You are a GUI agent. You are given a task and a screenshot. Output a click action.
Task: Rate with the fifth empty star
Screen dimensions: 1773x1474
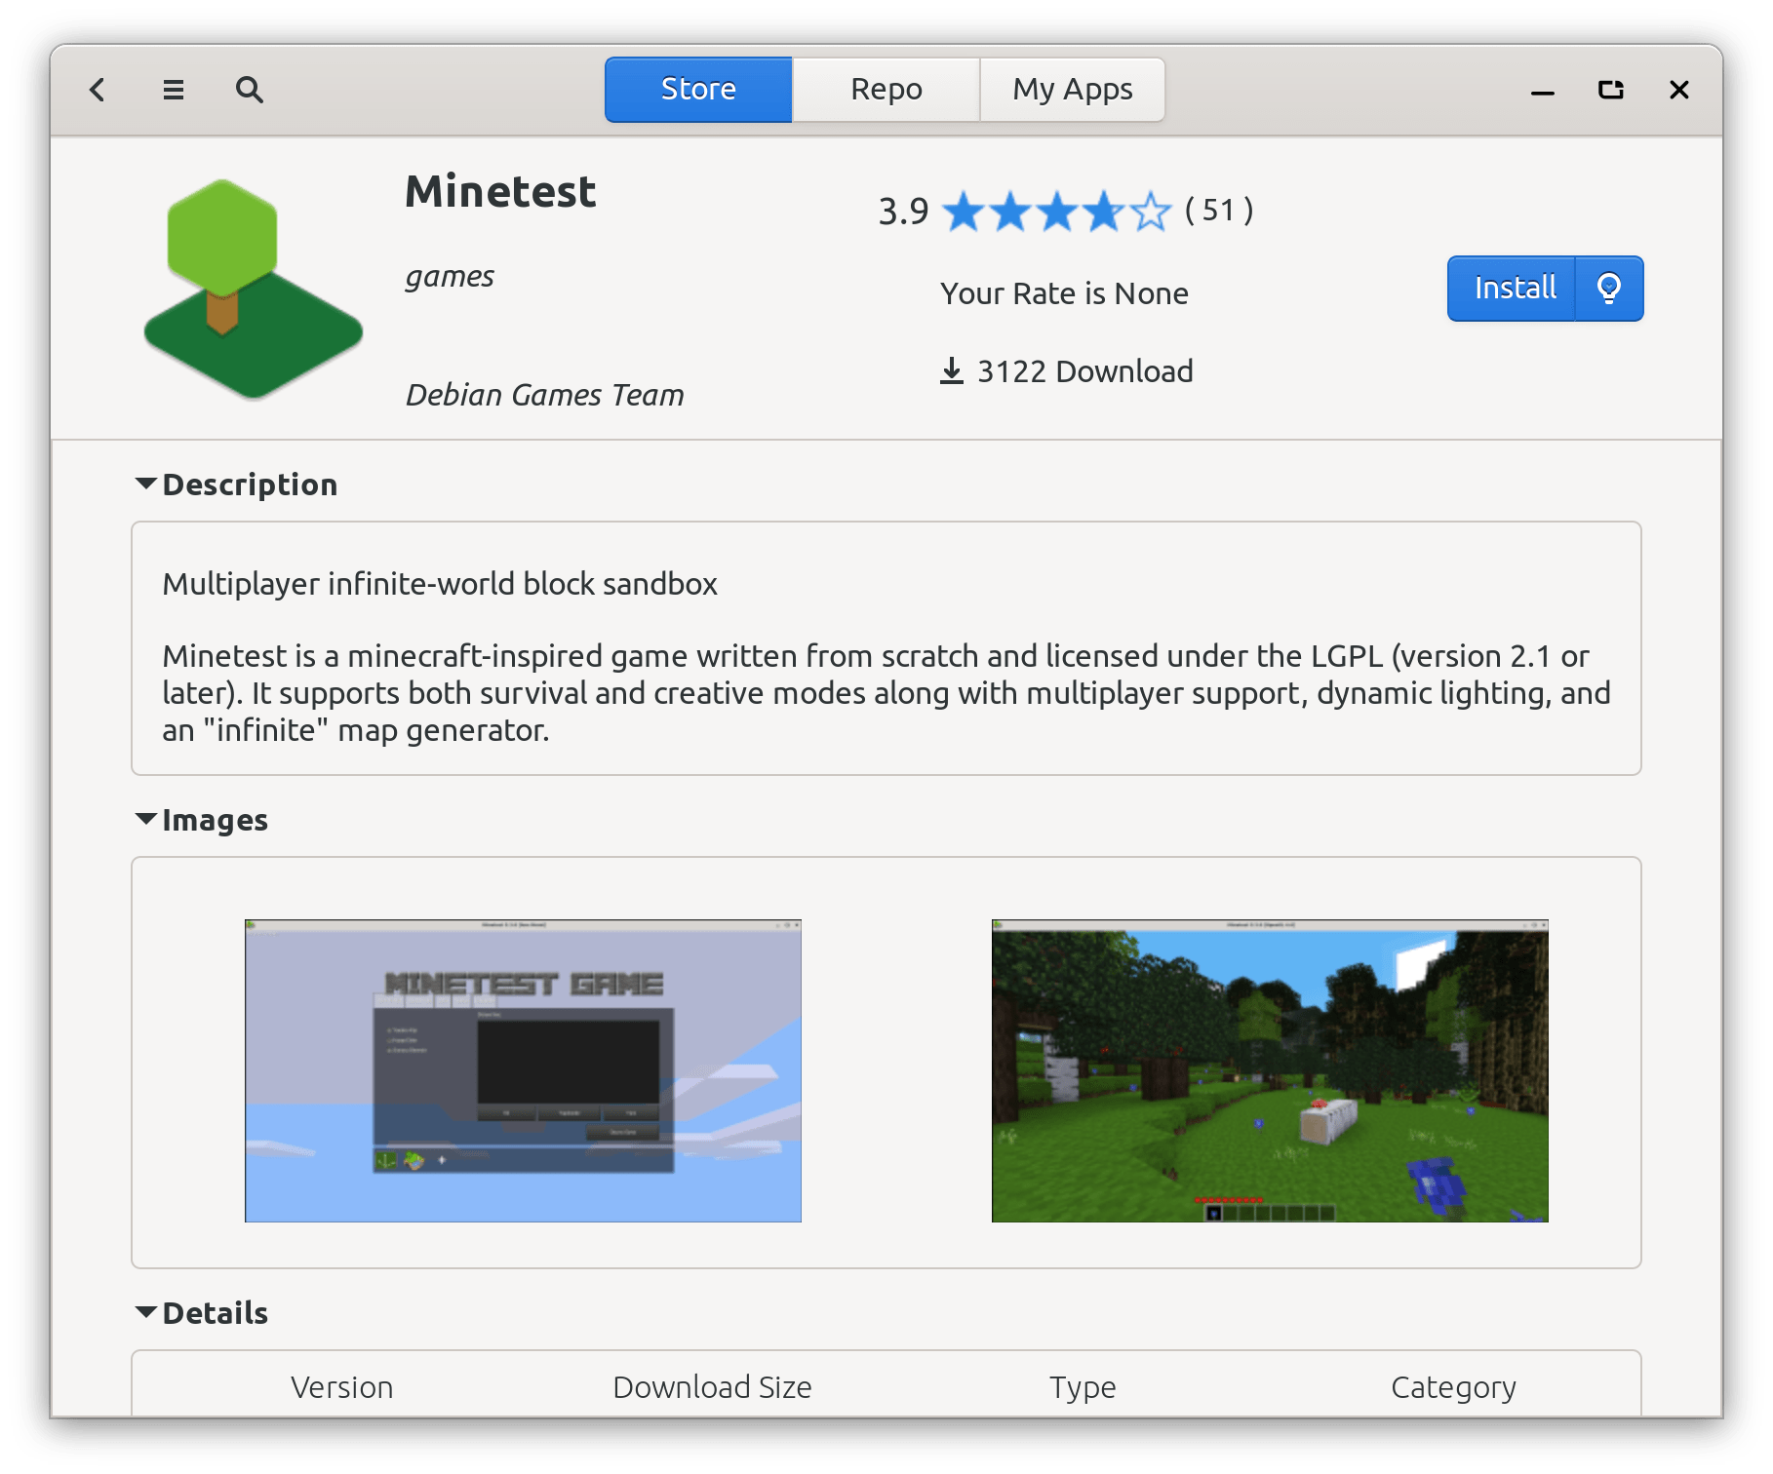1150,212
